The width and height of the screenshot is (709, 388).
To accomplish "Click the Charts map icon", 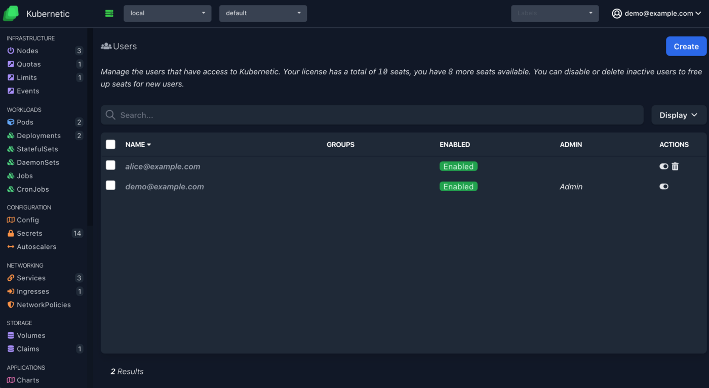I will 11,380.
